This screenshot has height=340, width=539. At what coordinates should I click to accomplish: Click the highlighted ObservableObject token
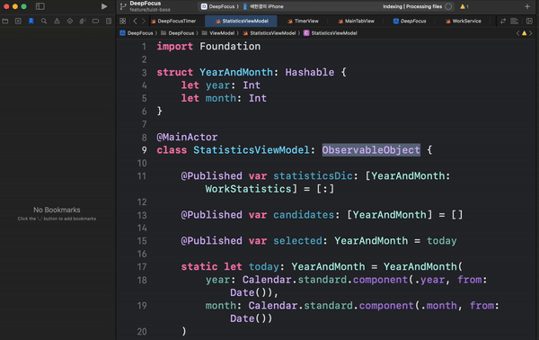click(371, 150)
